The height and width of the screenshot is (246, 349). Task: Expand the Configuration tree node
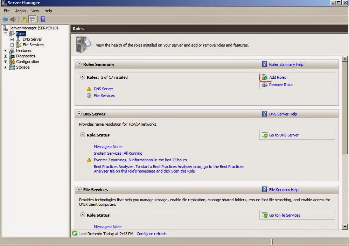pyautogui.click(x=5, y=62)
